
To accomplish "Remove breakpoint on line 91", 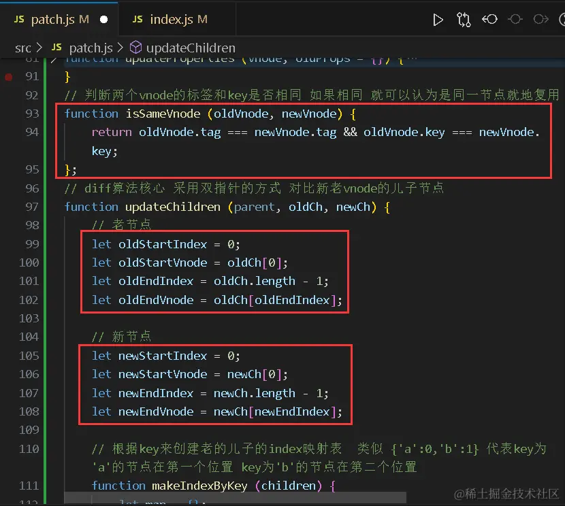I will pyautogui.click(x=8, y=77).
